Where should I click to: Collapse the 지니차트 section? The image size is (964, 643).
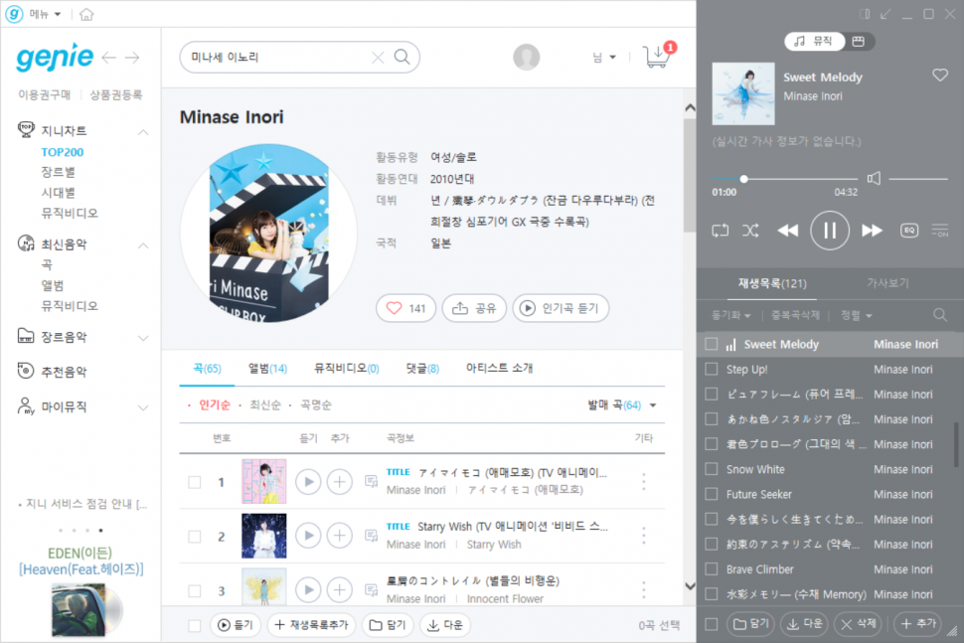pos(143,131)
